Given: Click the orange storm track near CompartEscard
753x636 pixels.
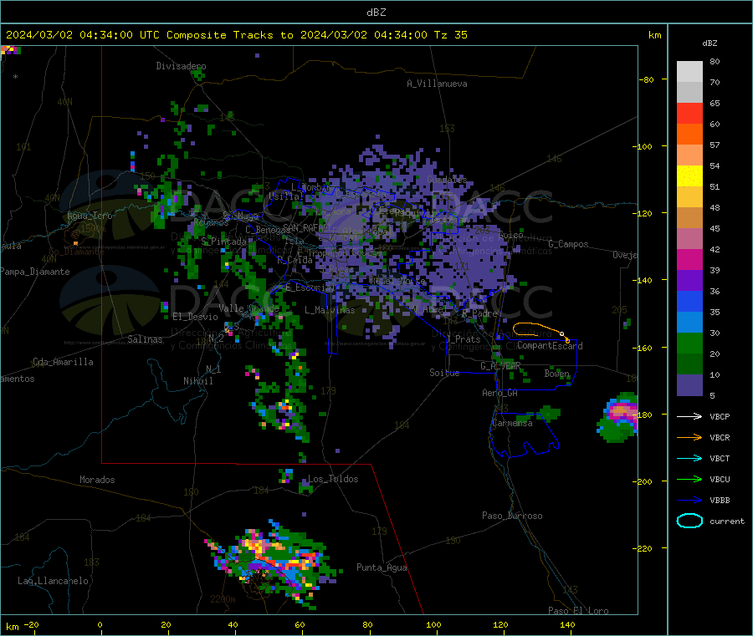Looking at the screenshot, I should pyautogui.click(x=540, y=331).
